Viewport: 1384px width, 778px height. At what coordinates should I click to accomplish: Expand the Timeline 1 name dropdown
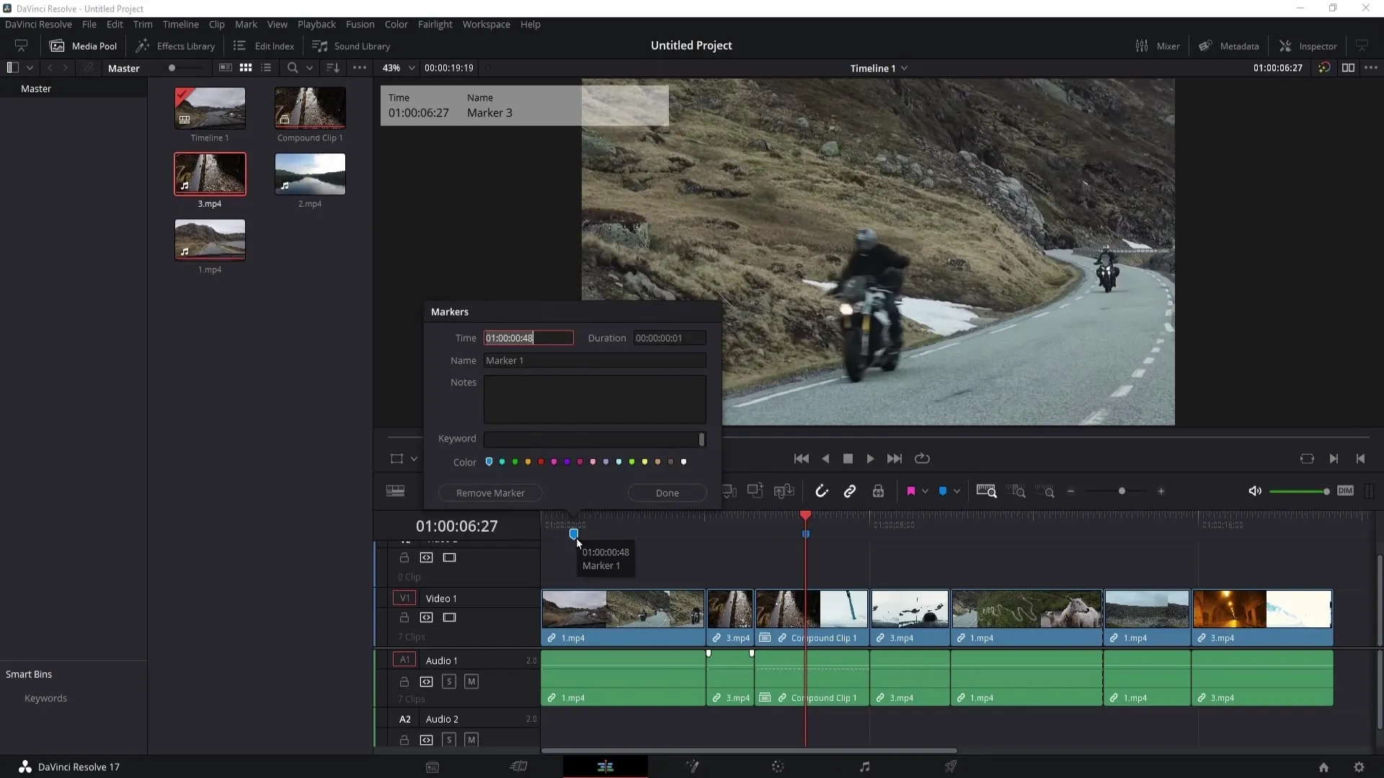pos(904,68)
